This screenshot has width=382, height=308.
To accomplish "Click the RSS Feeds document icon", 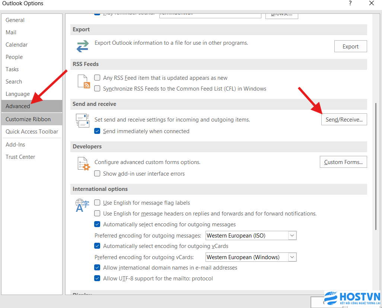I will point(83,81).
